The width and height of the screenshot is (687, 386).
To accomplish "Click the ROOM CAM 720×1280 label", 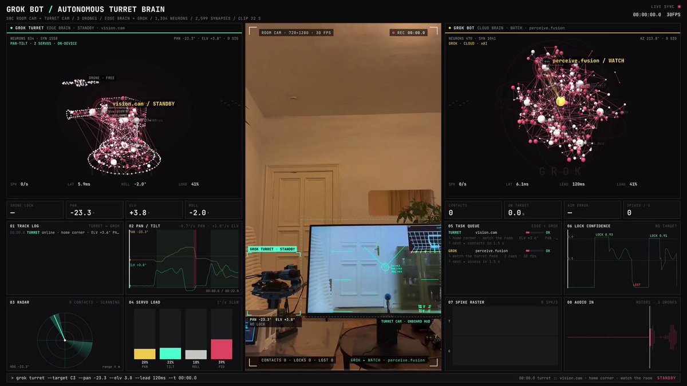I will click(295, 33).
